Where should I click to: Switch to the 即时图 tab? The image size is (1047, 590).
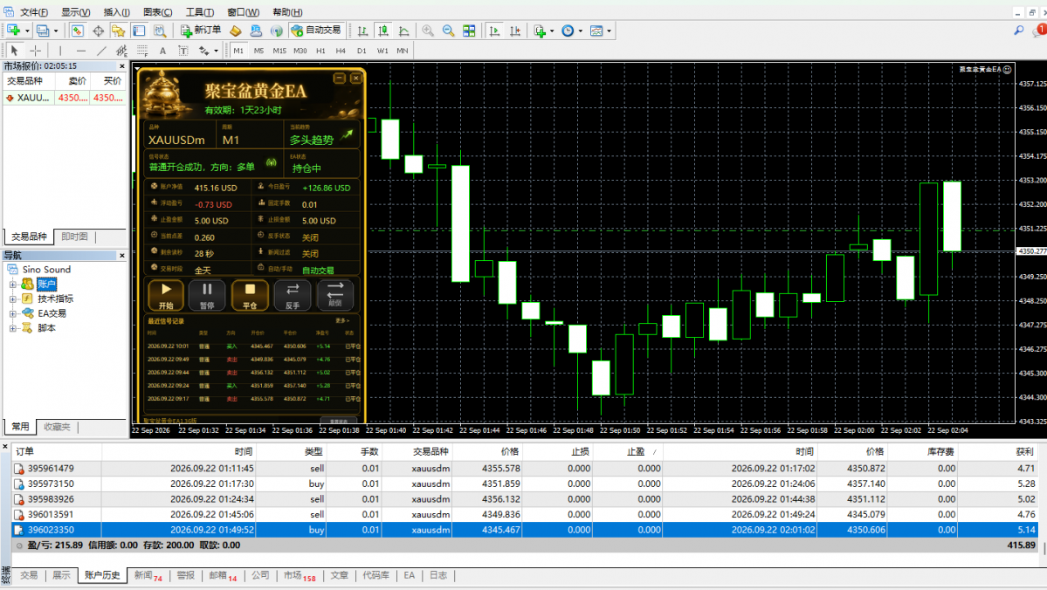pyautogui.click(x=74, y=237)
